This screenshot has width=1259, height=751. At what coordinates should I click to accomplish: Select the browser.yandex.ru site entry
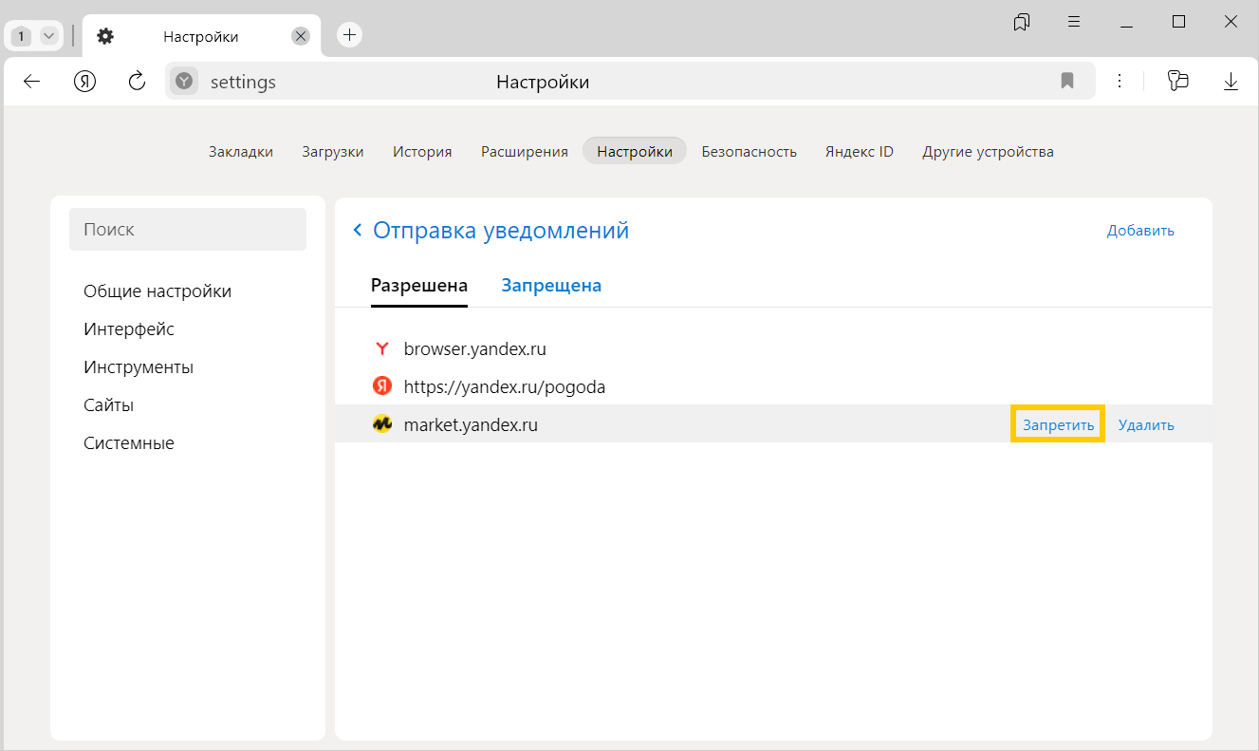(x=474, y=348)
